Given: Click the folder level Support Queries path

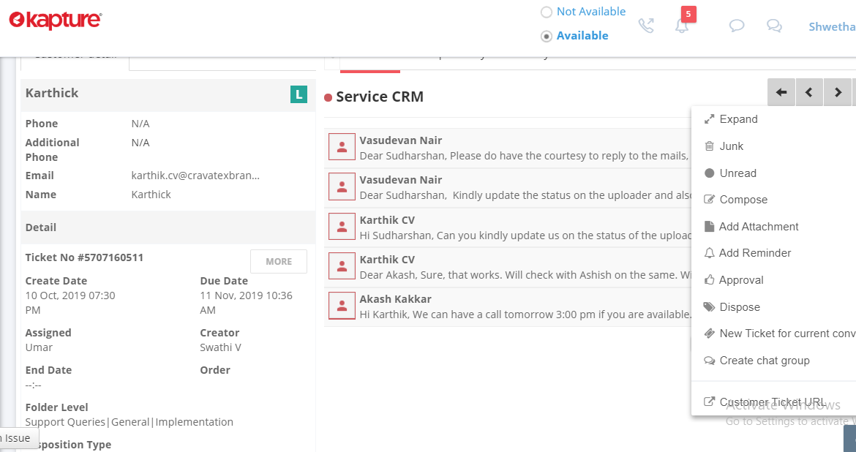Looking at the screenshot, I should [129, 422].
